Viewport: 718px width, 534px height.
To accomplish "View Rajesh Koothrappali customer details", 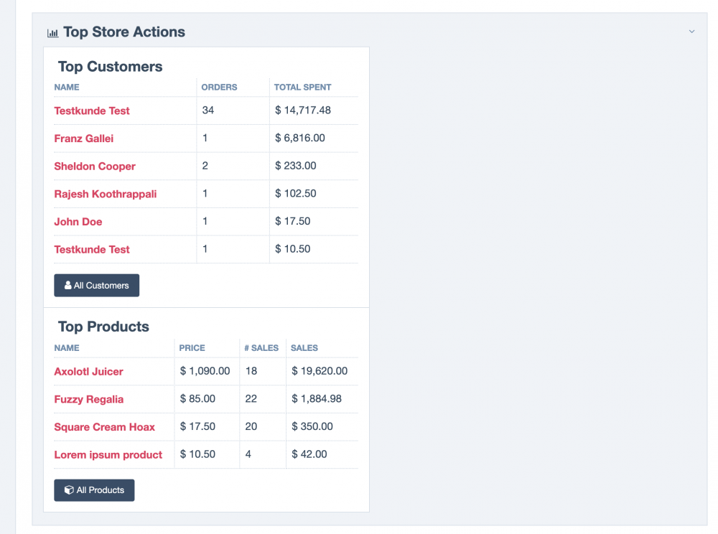I will [106, 194].
